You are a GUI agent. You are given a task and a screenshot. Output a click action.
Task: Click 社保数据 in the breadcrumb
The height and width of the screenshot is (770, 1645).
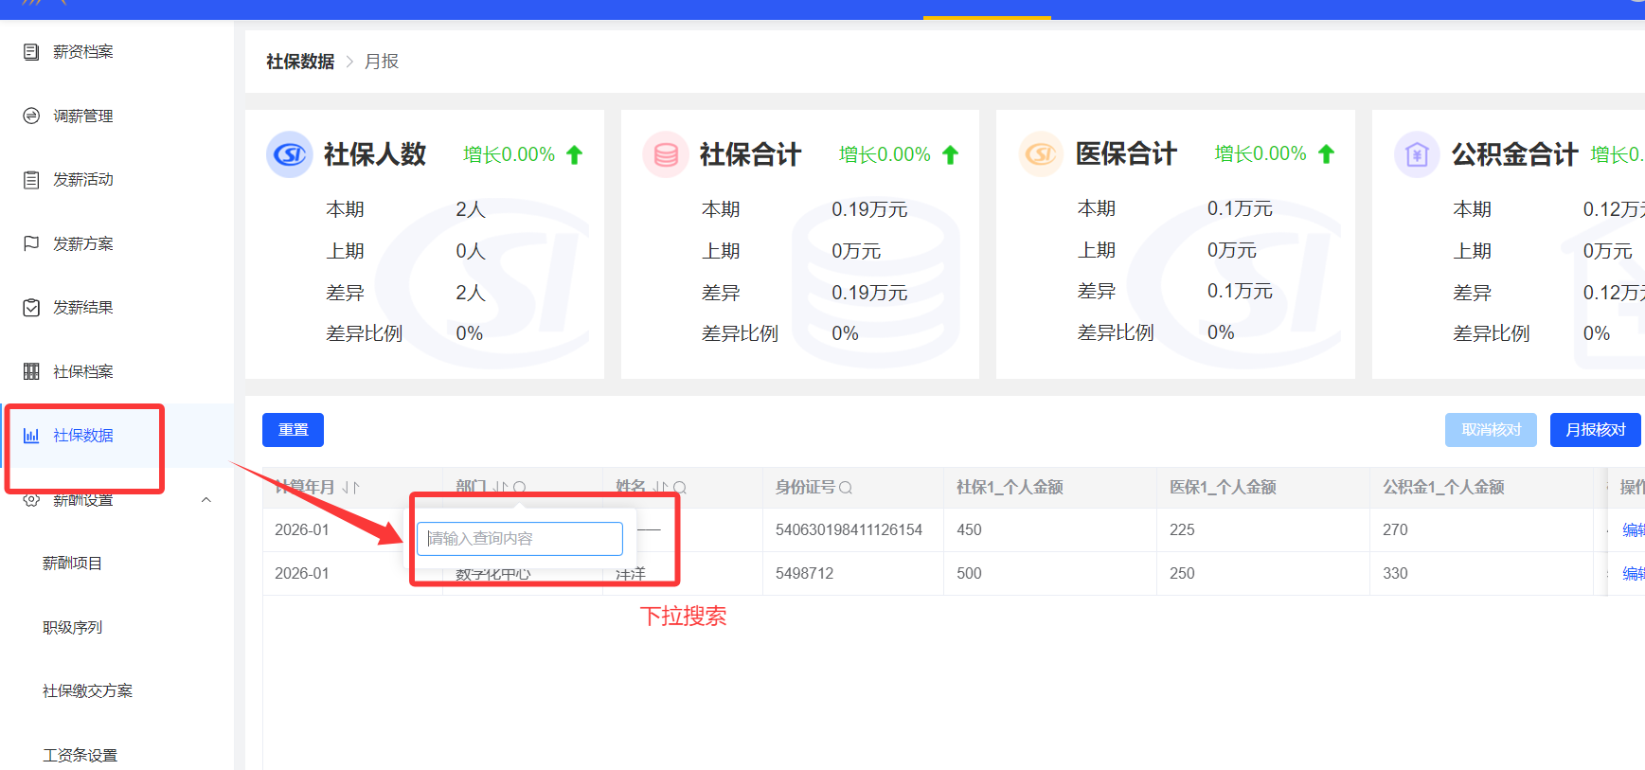[300, 62]
